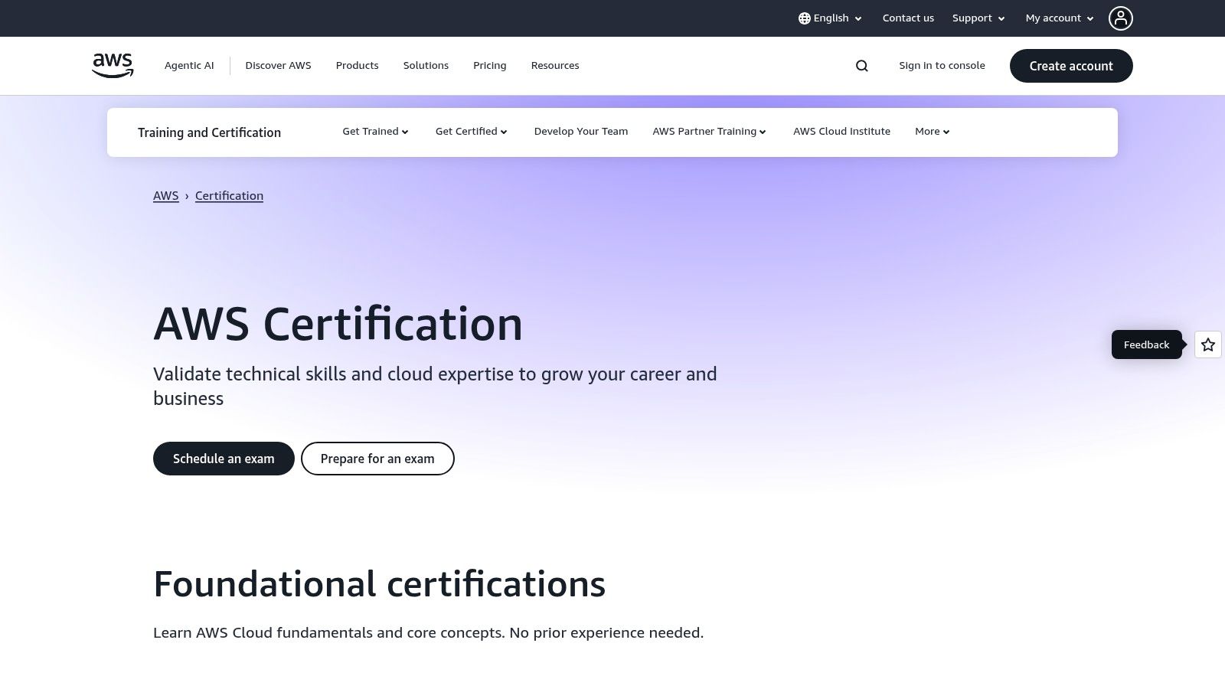The height and width of the screenshot is (689, 1225).
Task: Click Schedule an exam button
Action: pos(224,459)
